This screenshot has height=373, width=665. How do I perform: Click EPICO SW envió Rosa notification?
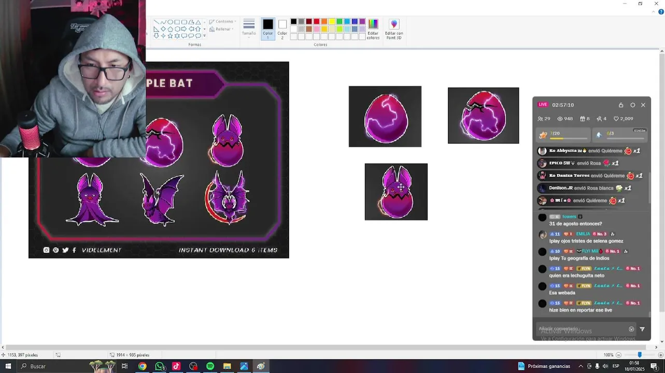578,163
